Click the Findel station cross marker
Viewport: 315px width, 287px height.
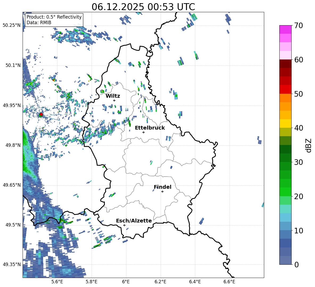[162, 191]
